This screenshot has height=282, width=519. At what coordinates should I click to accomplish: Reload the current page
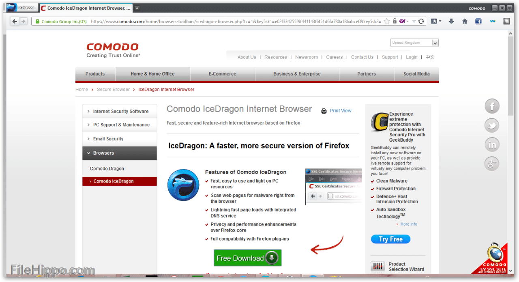click(421, 22)
